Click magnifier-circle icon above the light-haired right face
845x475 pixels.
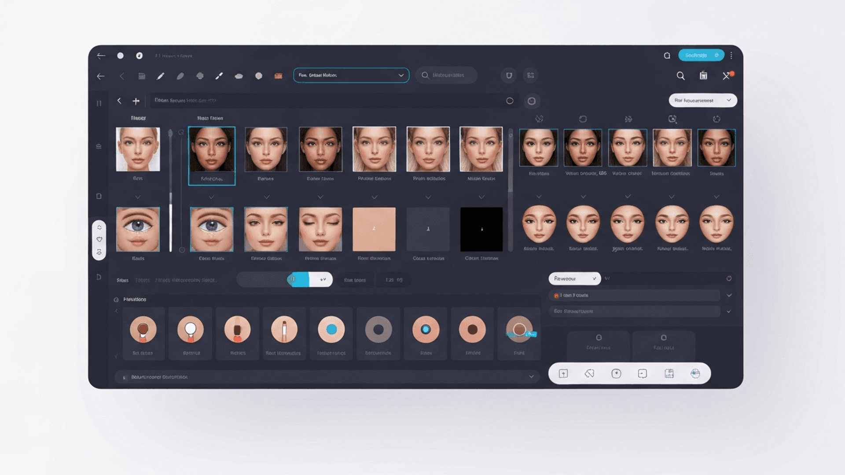click(672, 119)
